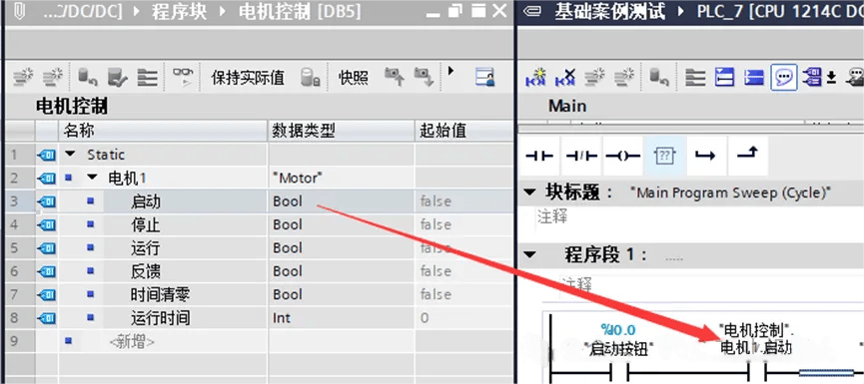Screen dimensions: 864x384
Task: Float the DB5 editor window
Action: [x=455, y=12]
